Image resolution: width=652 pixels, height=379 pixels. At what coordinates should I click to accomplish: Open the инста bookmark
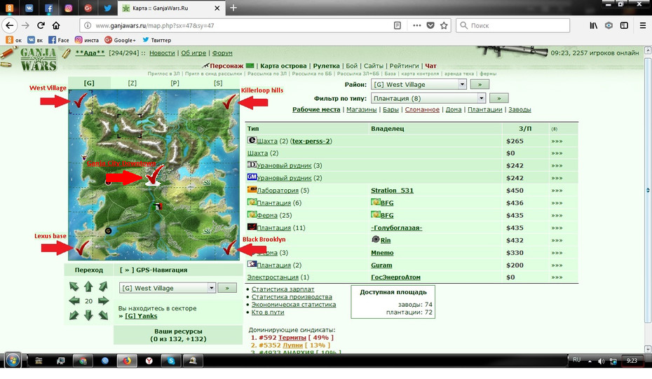pyautogui.click(x=87, y=40)
